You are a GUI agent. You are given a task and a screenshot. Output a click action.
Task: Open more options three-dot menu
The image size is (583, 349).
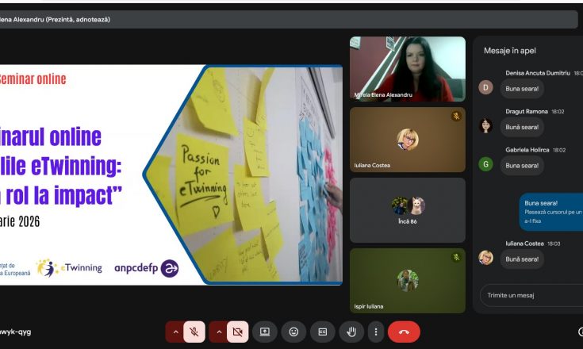[x=376, y=332]
